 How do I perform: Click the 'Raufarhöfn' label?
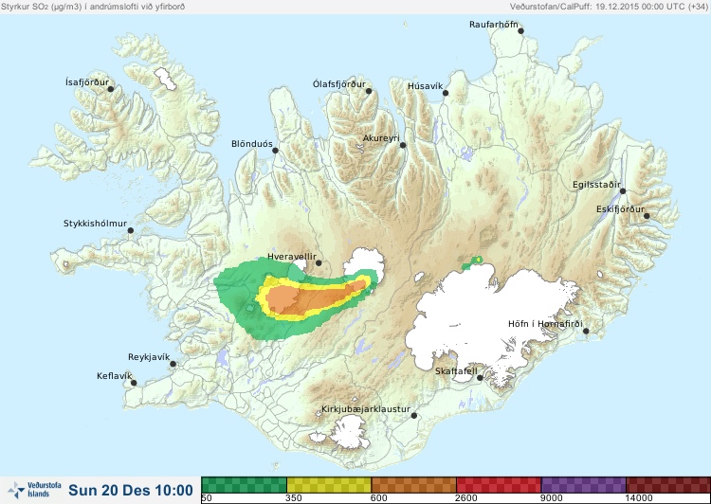tap(493, 25)
